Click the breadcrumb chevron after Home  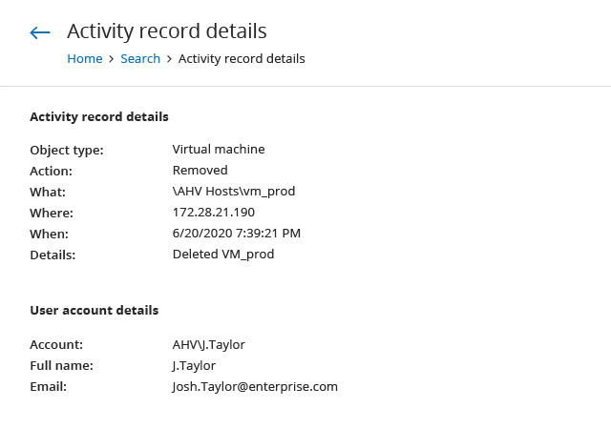pyautogui.click(x=112, y=59)
